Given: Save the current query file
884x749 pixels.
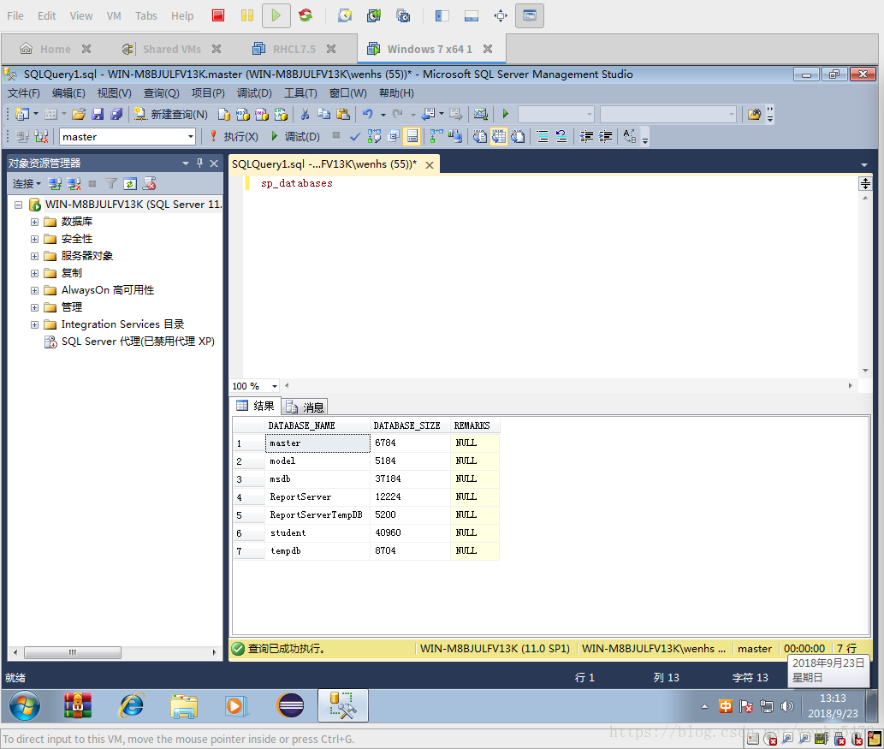Looking at the screenshot, I should click(x=98, y=115).
